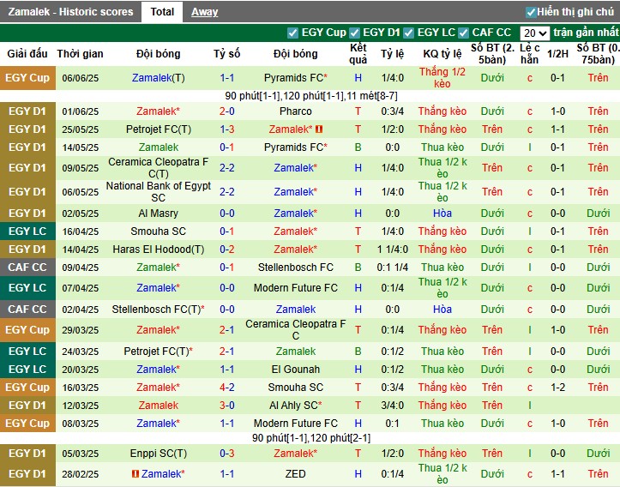
Task: Click the EGY Cup league cell on 06/06/25
Action: [27, 78]
